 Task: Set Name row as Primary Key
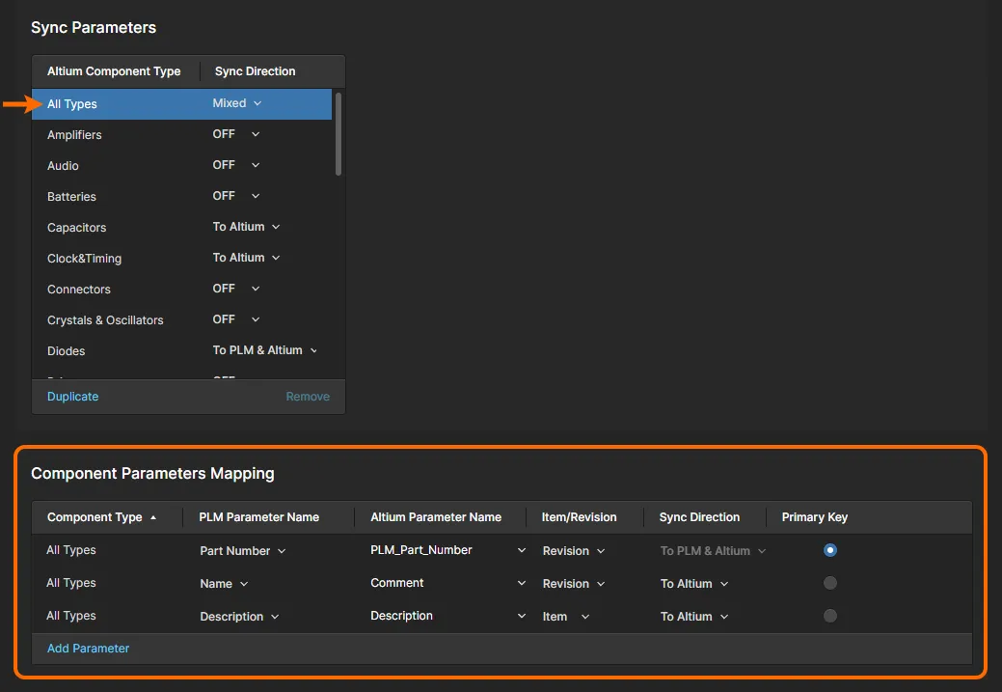coord(830,583)
